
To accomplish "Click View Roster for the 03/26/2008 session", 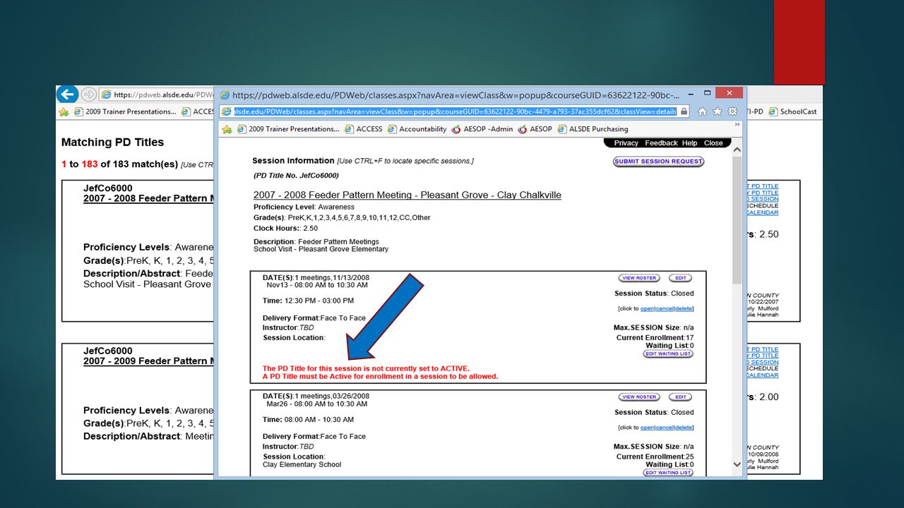I will tap(639, 397).
